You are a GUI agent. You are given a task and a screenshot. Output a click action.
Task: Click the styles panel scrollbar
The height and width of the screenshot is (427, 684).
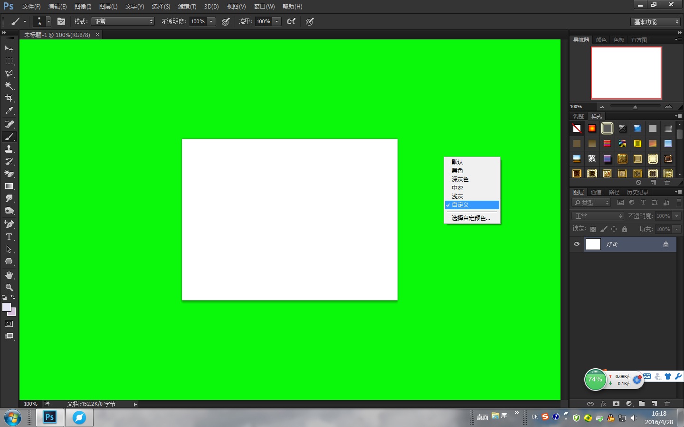tap(679, 134)
